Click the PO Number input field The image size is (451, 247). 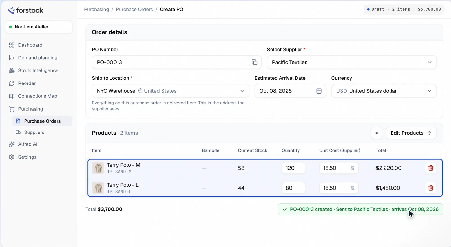coord(177,62)
